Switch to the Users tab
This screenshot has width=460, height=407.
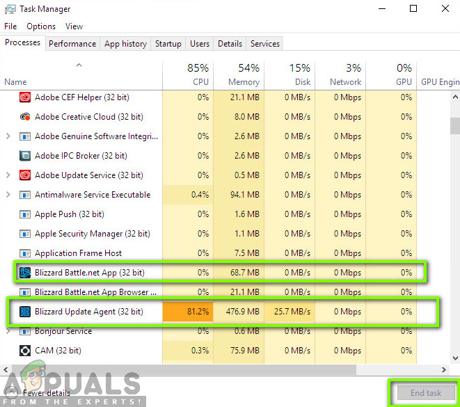coord(200,44)
